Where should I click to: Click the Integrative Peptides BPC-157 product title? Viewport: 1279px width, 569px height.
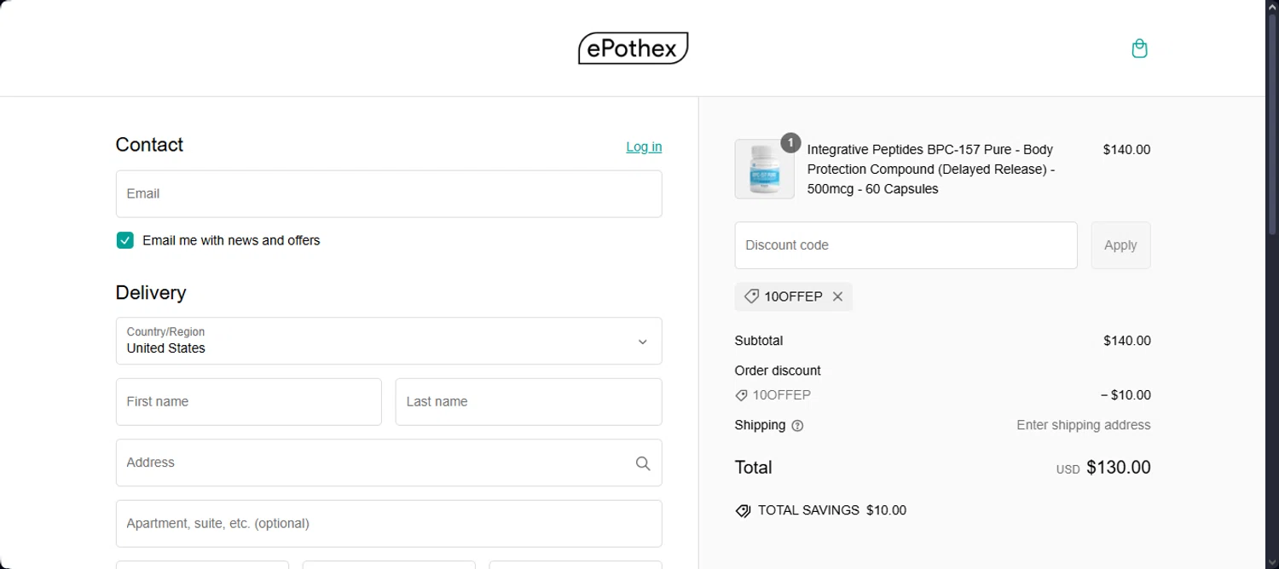click(x=931, y=170)
